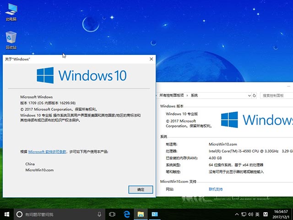Image resolution: width=293 pixels, height=220 pixels.
Task: Click the Microsoft Windows heading in About dialog
Action: click(37, 97)
